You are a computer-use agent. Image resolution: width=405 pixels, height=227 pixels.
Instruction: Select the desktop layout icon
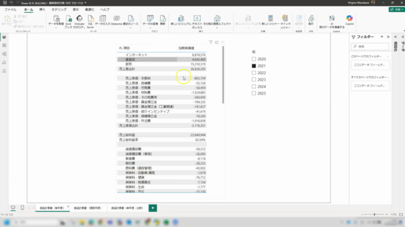coord(13,207)
